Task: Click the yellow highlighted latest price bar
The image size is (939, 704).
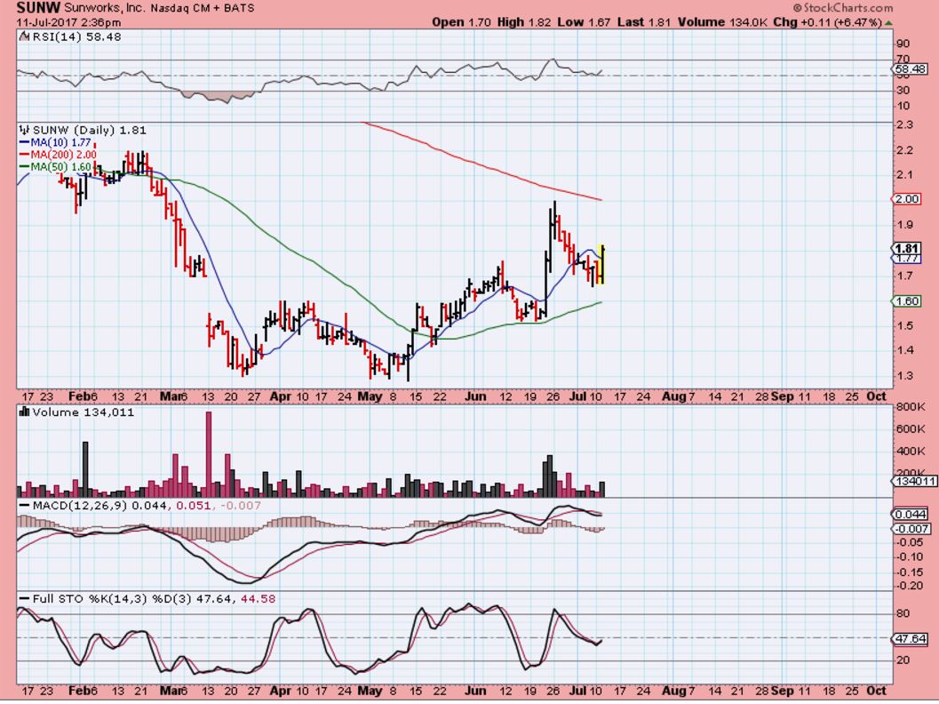Action: tap(601, 264)
